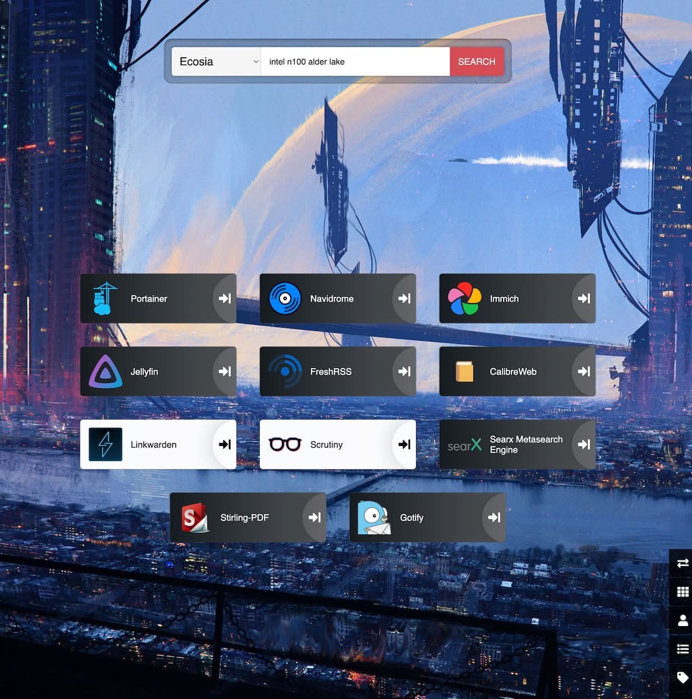Open Scrutiny via its arrow button

tap(404, 444)
